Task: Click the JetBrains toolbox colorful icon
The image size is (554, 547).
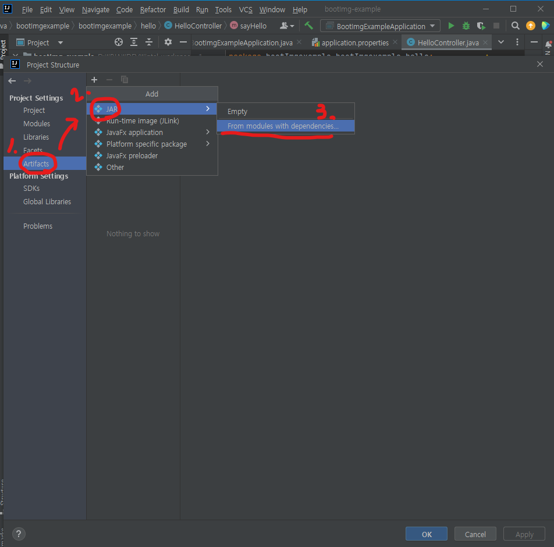Action: click(545, 26)
